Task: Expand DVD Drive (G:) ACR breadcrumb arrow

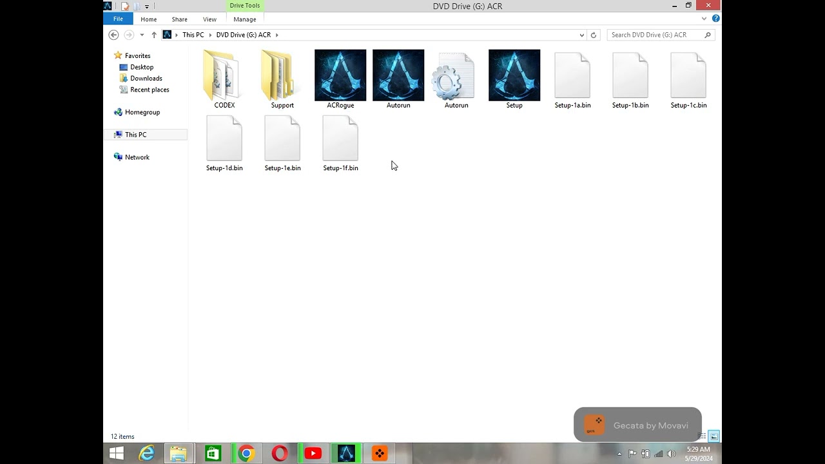Action: [277, 35]
